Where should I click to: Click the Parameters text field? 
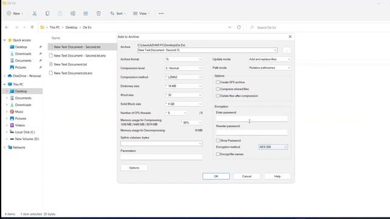(x=161, y=157)
